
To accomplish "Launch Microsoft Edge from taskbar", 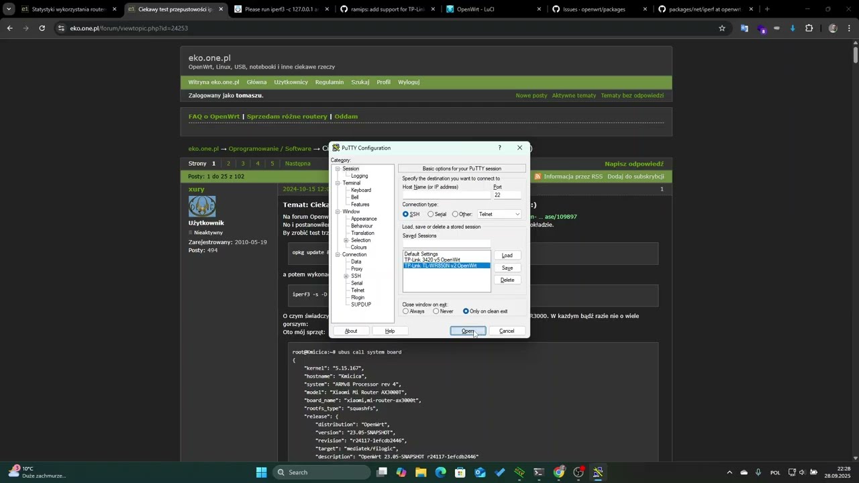I will [440, 472].
